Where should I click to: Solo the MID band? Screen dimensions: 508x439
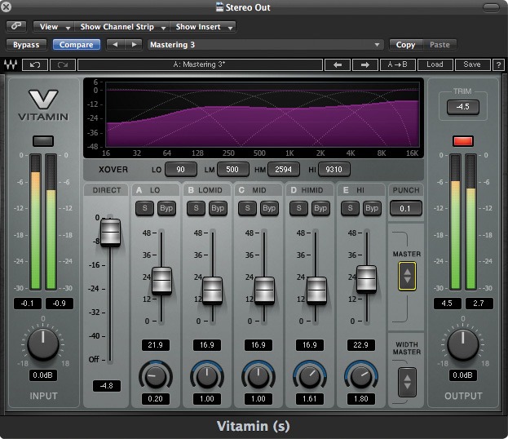(x=247, y=208)
